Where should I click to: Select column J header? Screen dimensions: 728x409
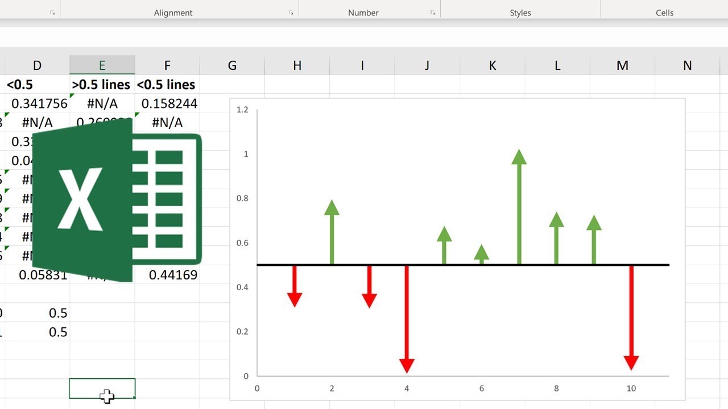pyautogui.click(x=427, y=65)
